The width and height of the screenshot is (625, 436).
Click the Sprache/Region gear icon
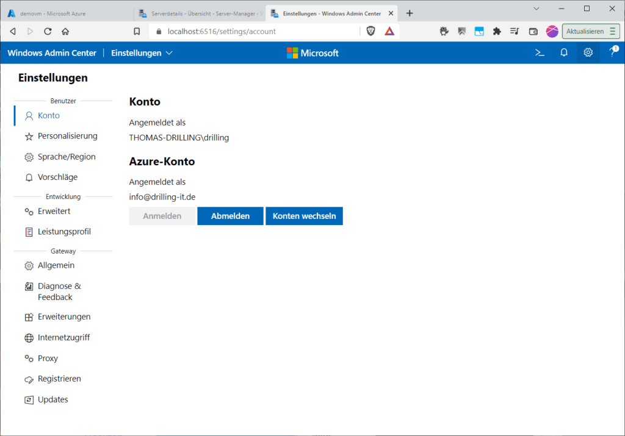tap(29, 157)
